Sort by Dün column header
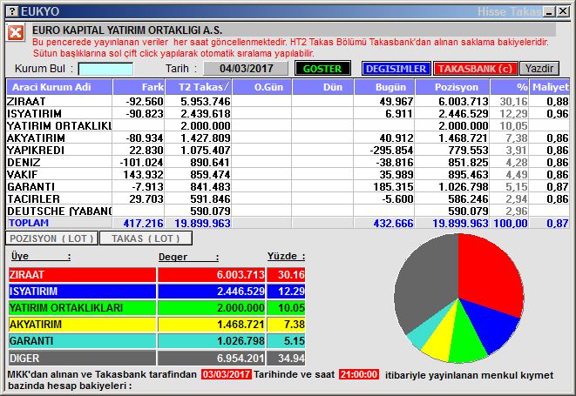576x396 pixels. tap(322, 87)
